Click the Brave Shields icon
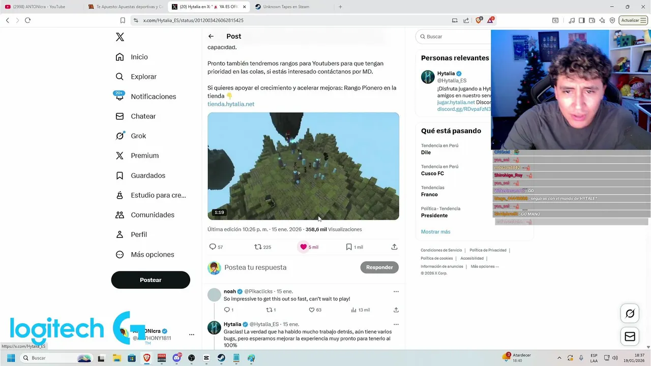 click(x=479, y=20)
